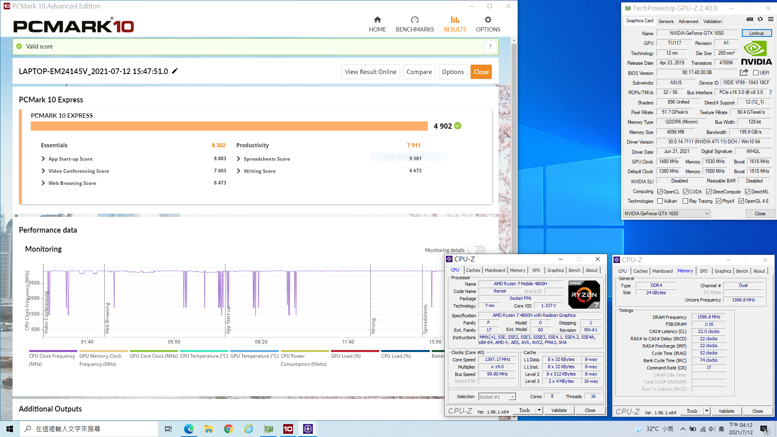Launch Microsoft Edge from taskbar

click(x=189, y=429)
